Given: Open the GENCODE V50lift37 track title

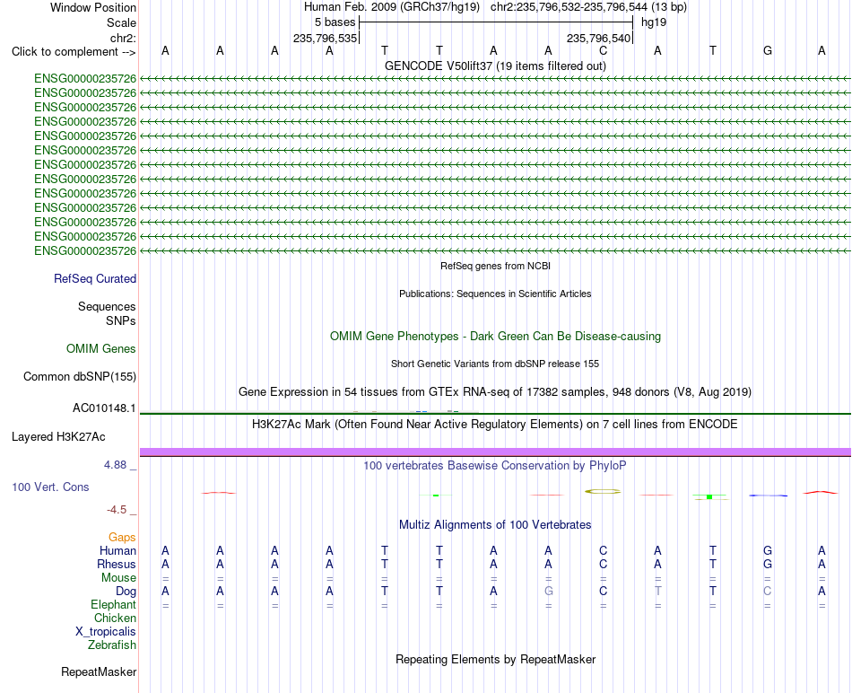Looking at the screenshot, I should pos(495,66).
